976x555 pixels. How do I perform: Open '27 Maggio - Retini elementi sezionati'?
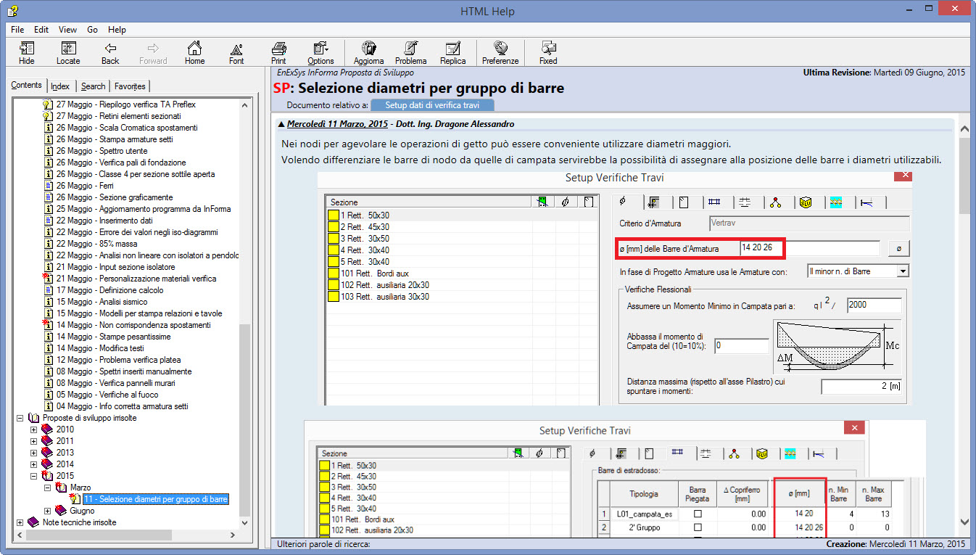pyautogui.click(x=119, y=116)
